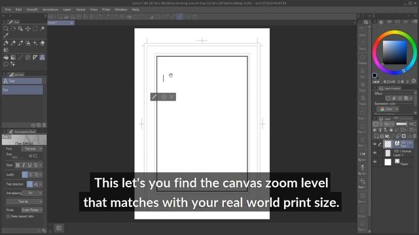
Task: Open the Window menu
Action: point(120,9)
